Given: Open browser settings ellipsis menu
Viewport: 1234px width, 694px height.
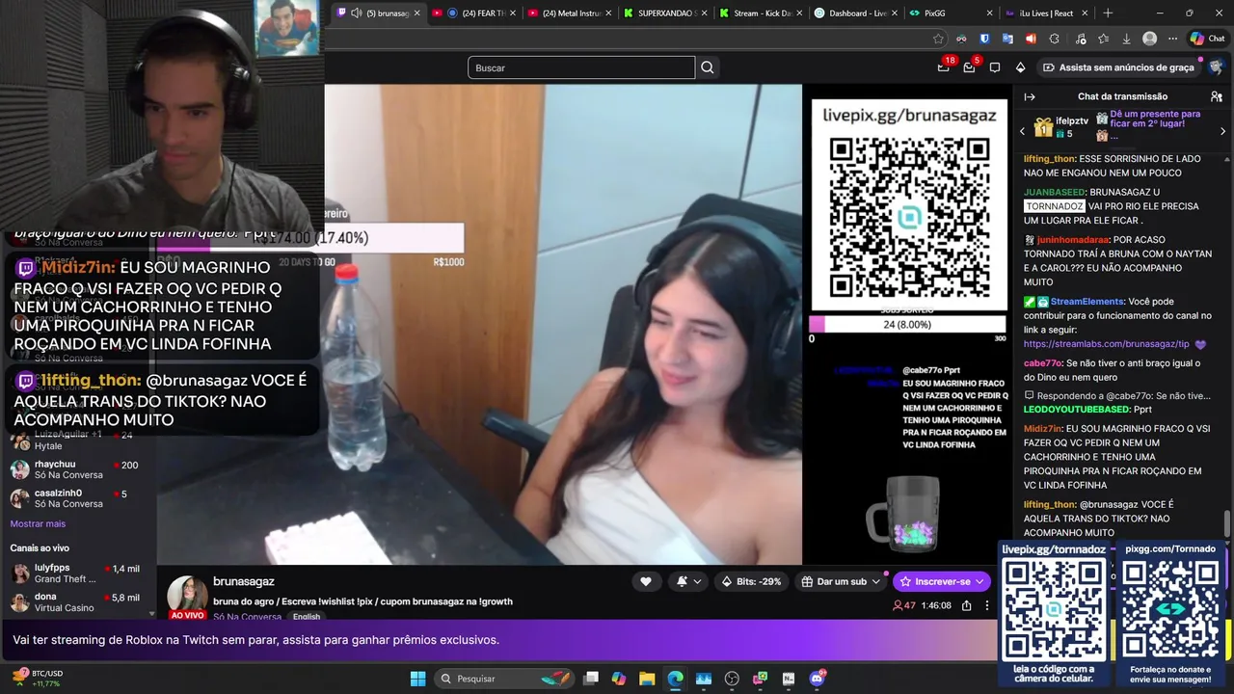Looking at the screenshot, I should tap(1172, 39).
